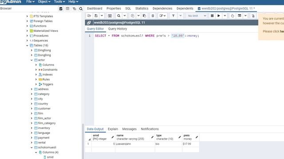
Task: Click the Browser search objects magnifier icon
Action: point(81,9)
